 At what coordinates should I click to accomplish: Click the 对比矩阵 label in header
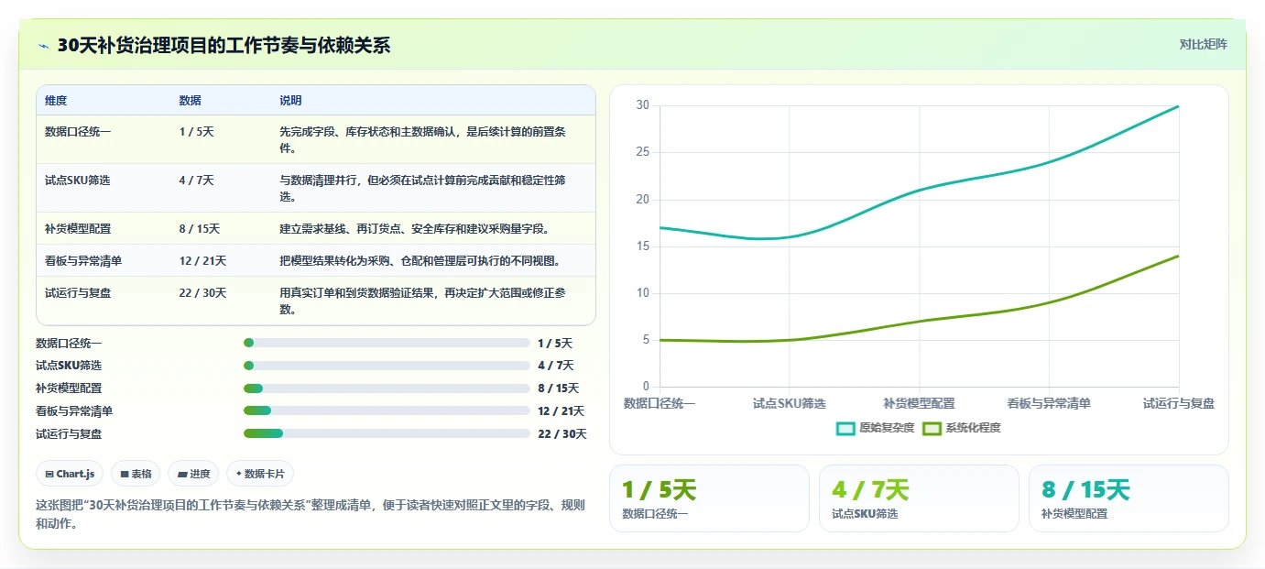(x=1203, y=44)
